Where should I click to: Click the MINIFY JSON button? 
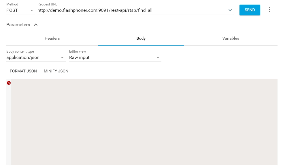[x=56, y=71]
